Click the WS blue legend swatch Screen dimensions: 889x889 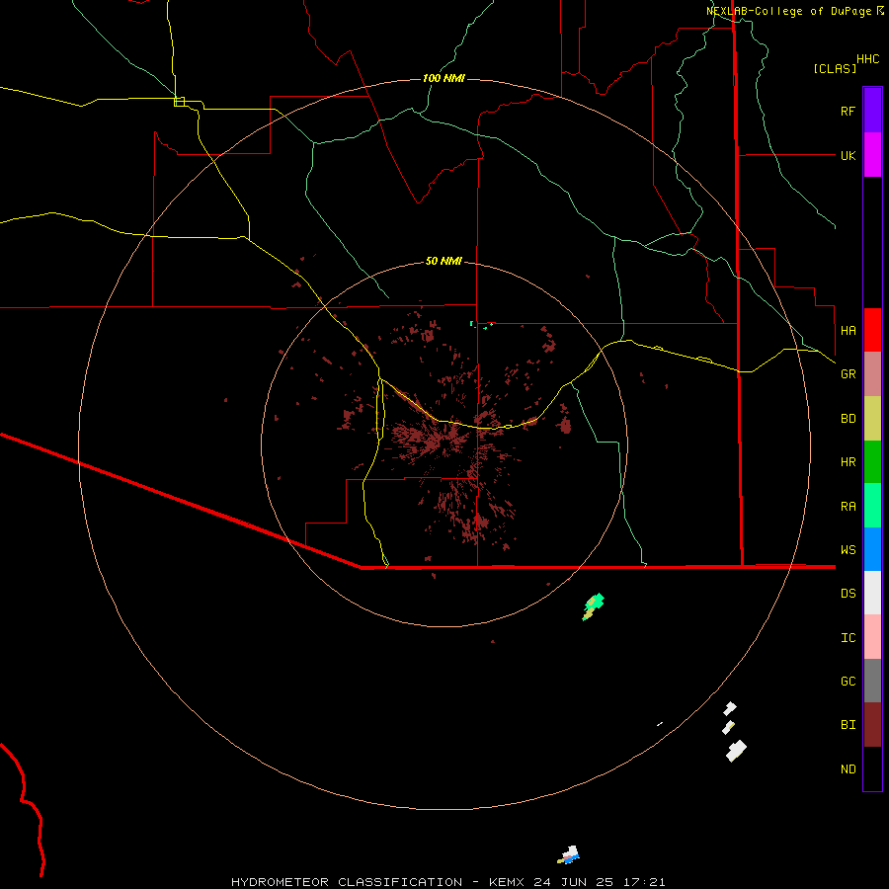point(872,549)
